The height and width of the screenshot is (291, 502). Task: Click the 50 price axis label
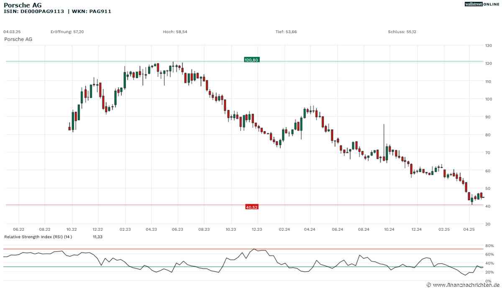[487, 189]
